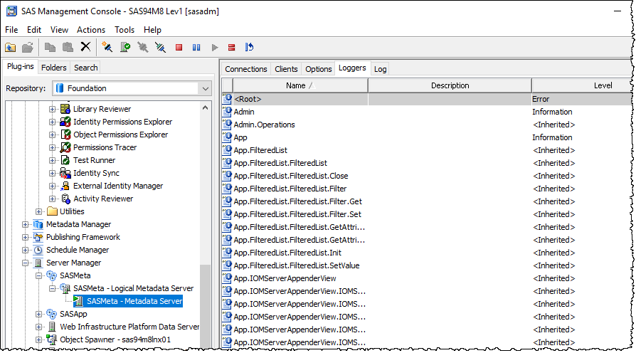Sort loggers by Name column header

300,85
